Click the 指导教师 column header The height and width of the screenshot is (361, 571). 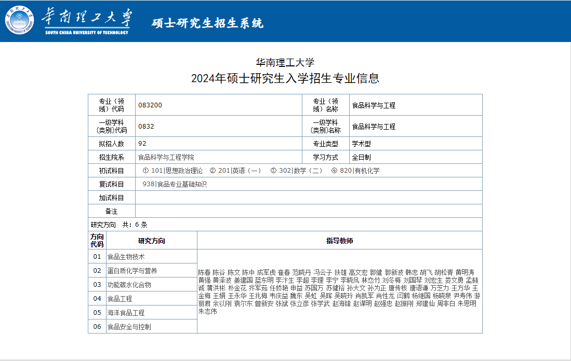[x=339, y=241]
